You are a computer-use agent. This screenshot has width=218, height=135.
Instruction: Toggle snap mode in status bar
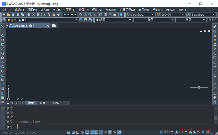pos(68,132)
